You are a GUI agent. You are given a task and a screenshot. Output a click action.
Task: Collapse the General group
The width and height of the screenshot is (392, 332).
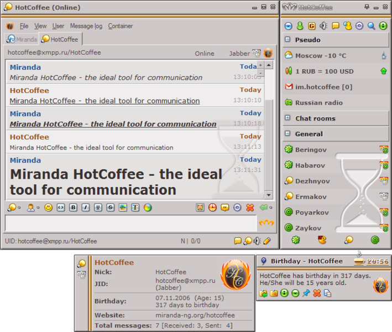(x=288, y=133)
